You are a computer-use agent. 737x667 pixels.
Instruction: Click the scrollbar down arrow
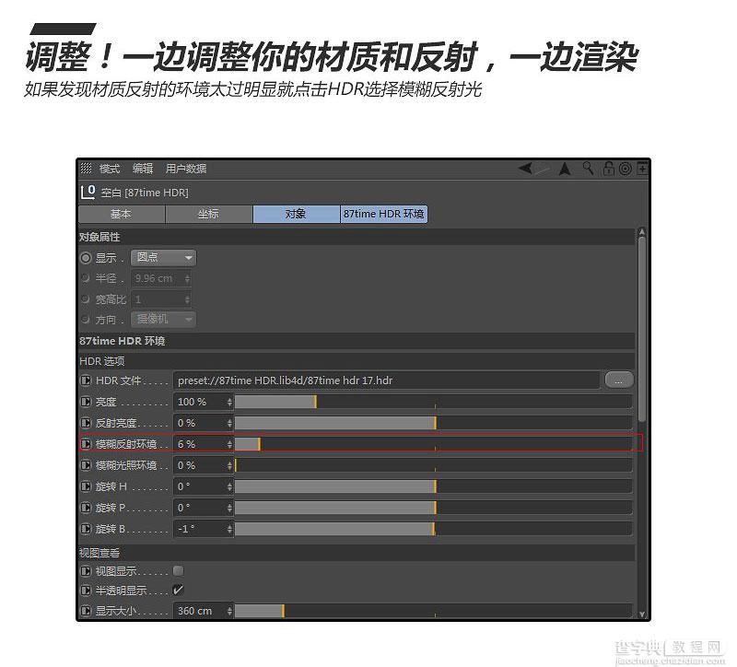642,614
